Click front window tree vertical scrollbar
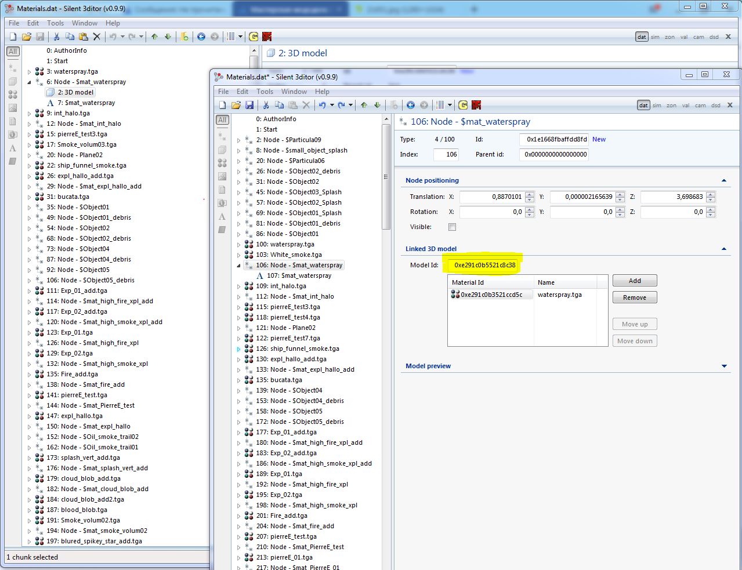The width and height of the screenshot is (742, 570). [x=386, y=177]
